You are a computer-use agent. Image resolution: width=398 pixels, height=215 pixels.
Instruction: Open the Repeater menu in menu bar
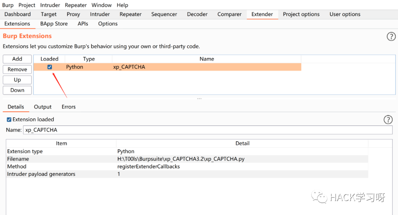pyautogui.click(x=76, y=5)
